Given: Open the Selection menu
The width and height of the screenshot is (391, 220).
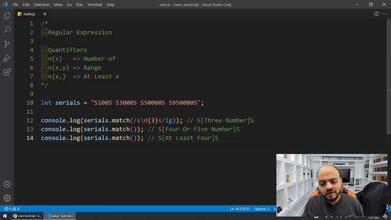Looking at the screenshot, I should point(42,4).
